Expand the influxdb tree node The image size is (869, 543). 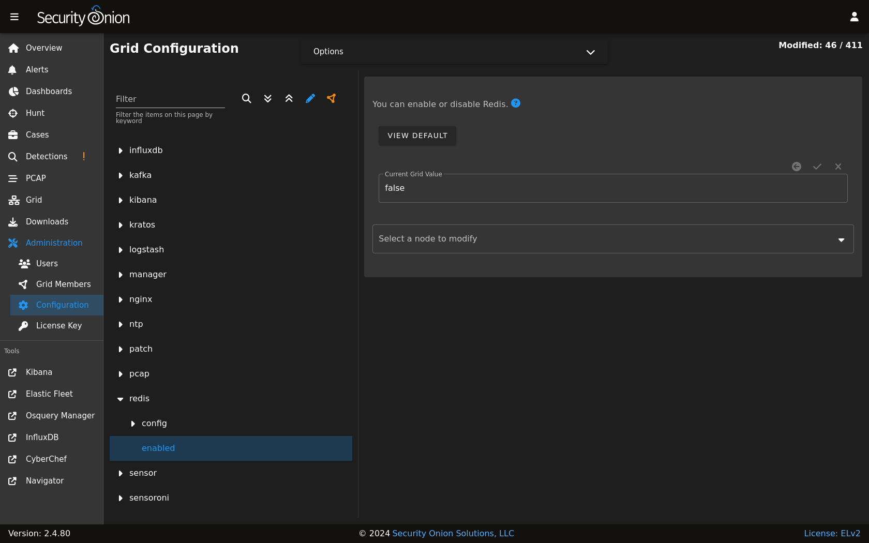click(x=121, y=150)
